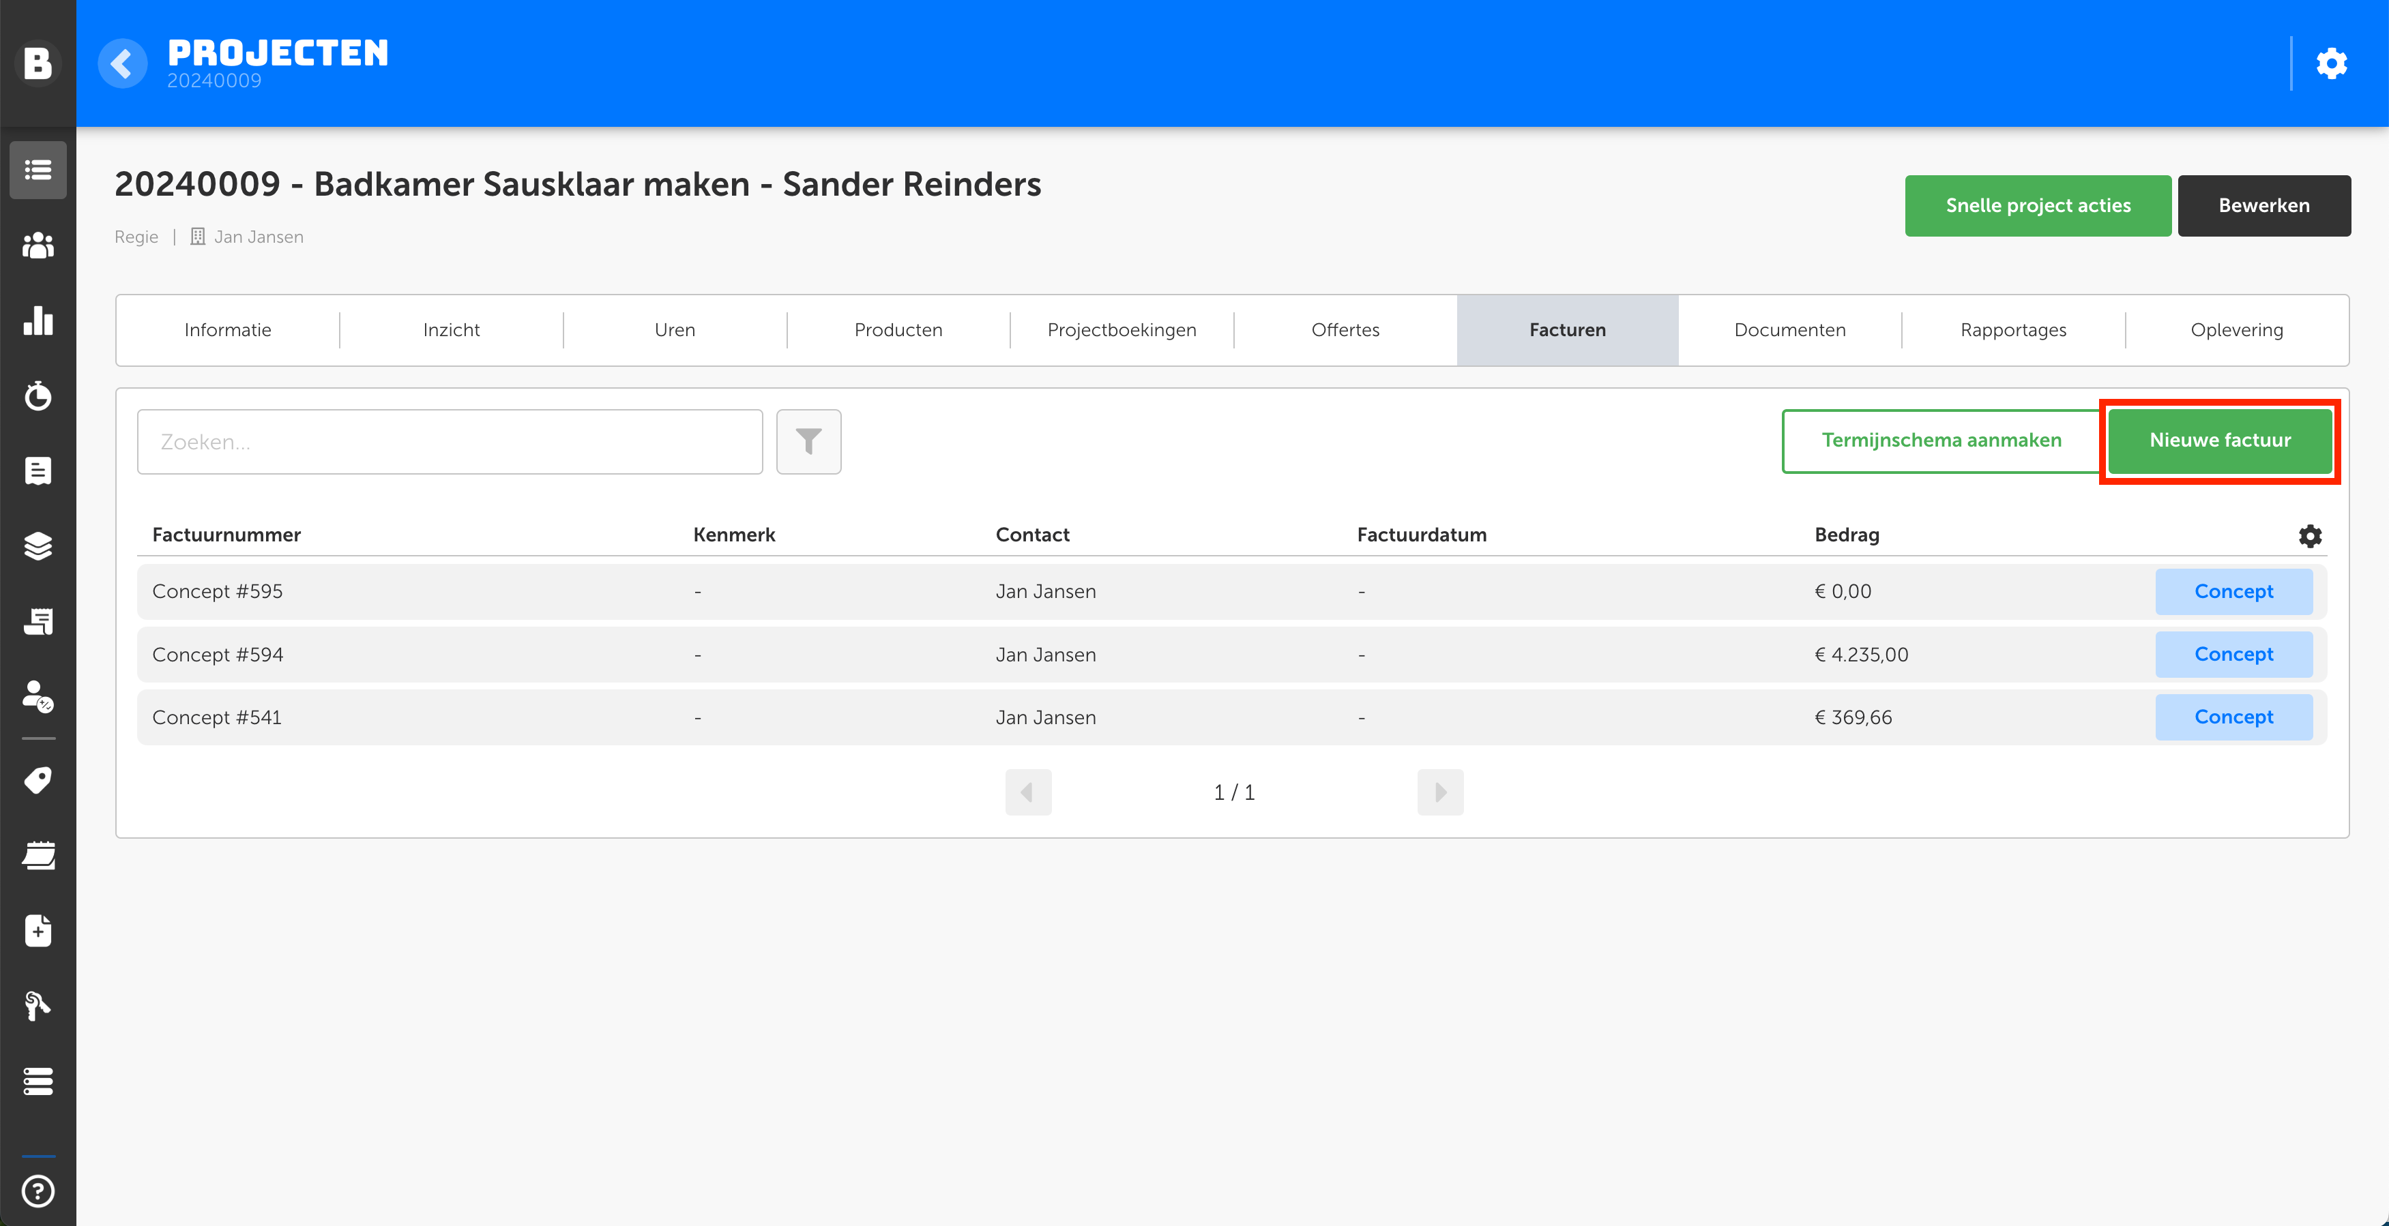This screenshot has width=2389, height=1226.
Task: Open settings gear in top header
Action: 2332,63
